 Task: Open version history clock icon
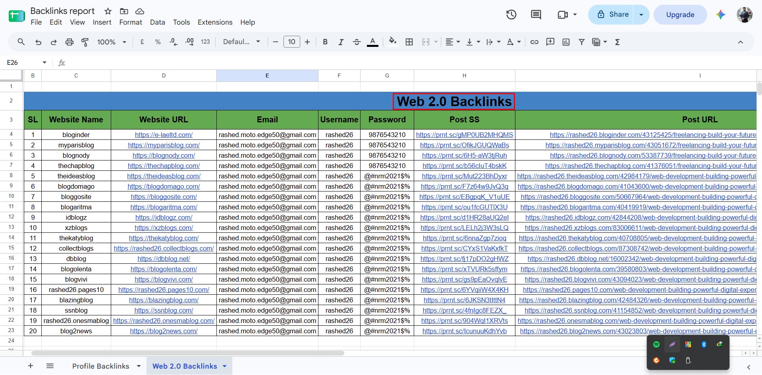[511, 15]
